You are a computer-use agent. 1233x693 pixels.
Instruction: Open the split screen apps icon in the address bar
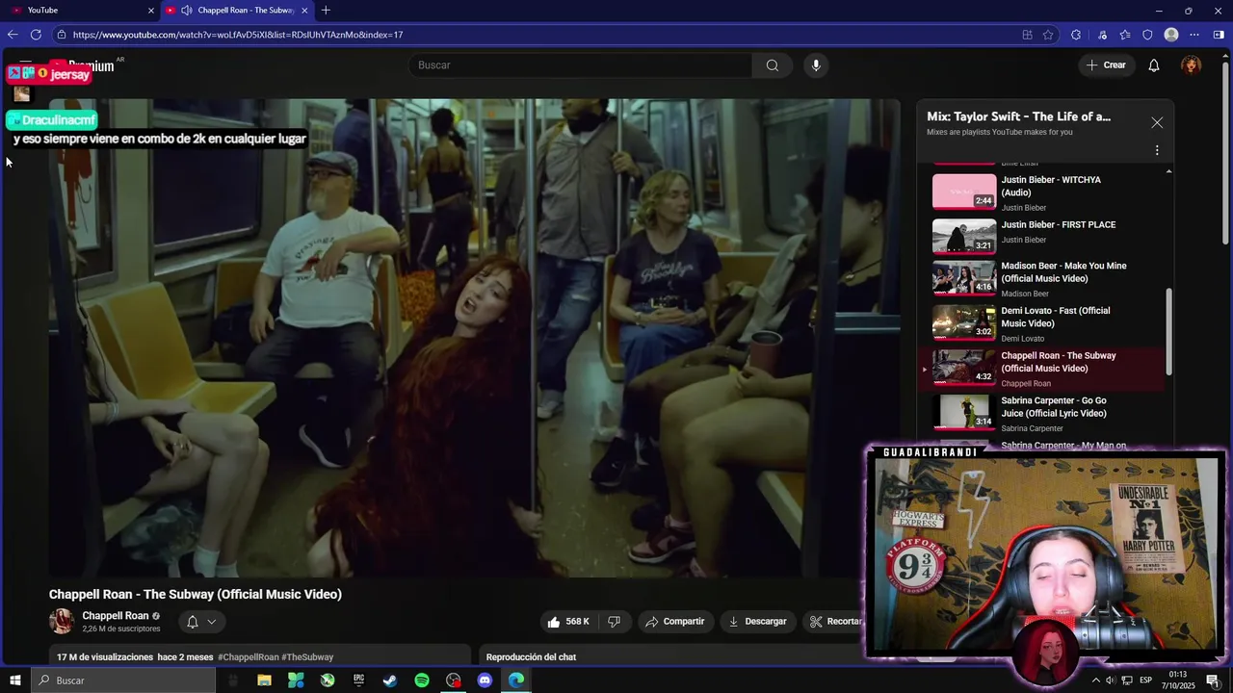1027,35
